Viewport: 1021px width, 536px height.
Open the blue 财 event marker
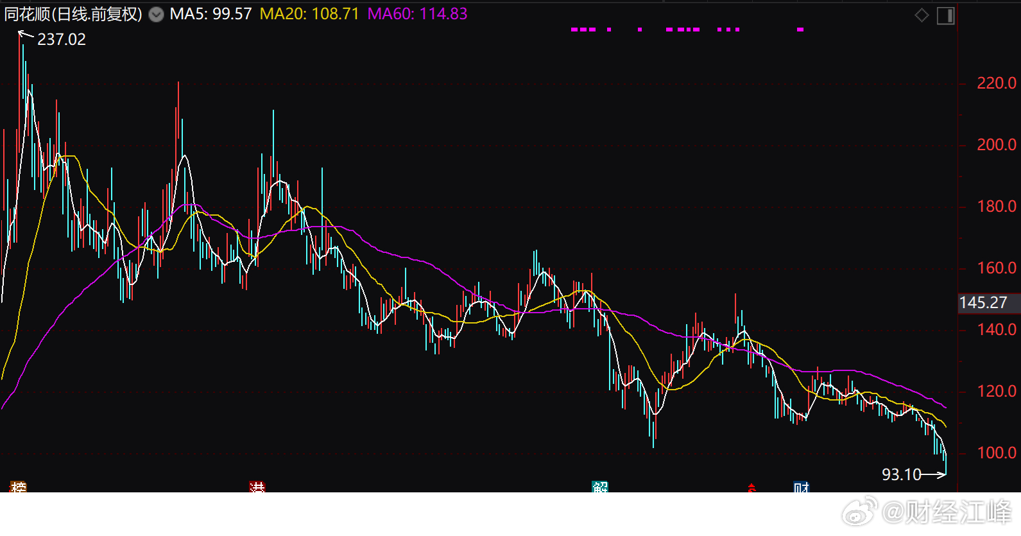click(x=801, y=487)
